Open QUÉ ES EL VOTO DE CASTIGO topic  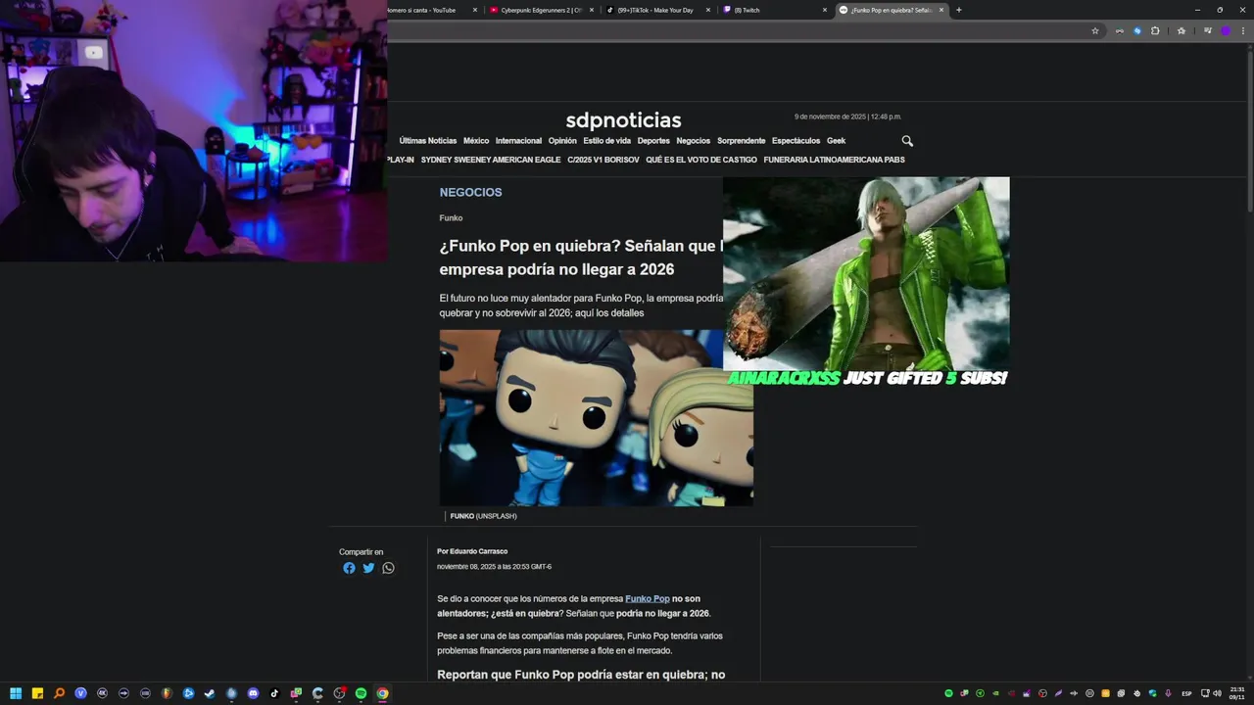pos(701,160)
